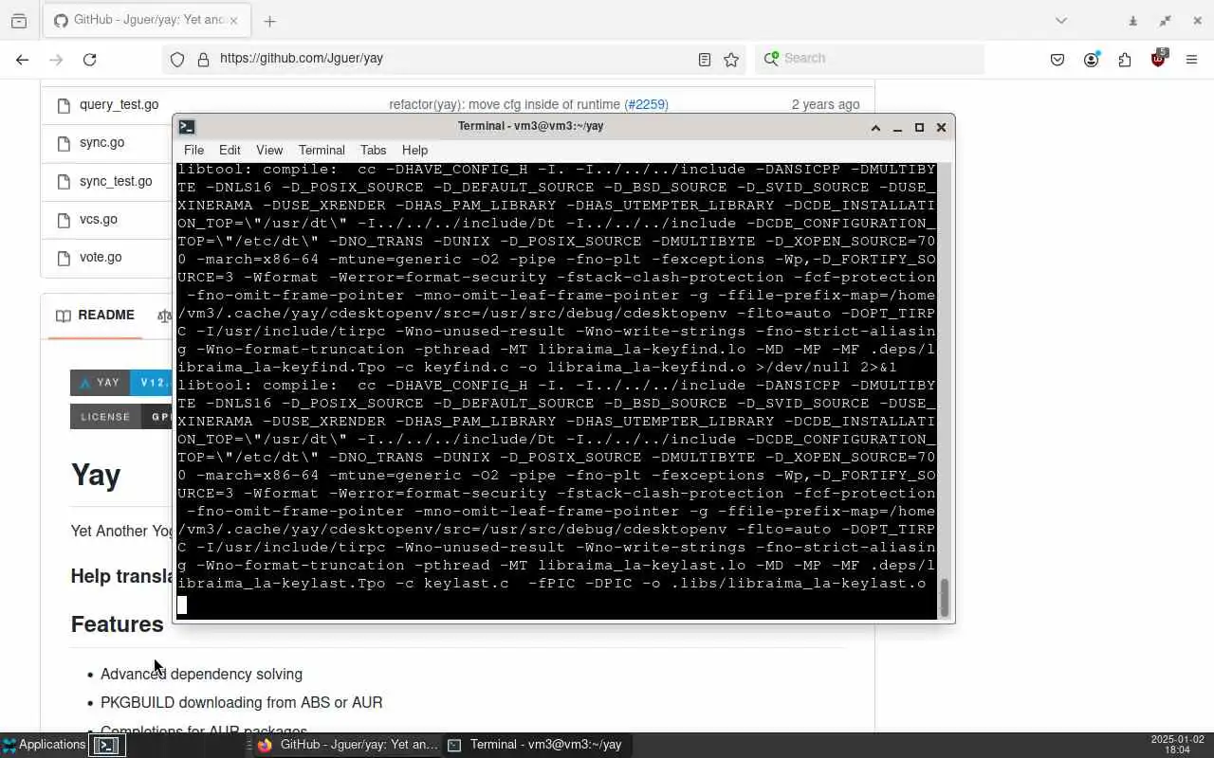1214x758 pixels.
Task: Close the GitHub Jguer/yay browser tab
Action: (x=233, y=20)
